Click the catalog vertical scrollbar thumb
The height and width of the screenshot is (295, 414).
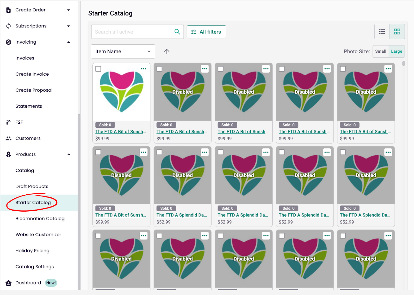[x=404, y=63]
